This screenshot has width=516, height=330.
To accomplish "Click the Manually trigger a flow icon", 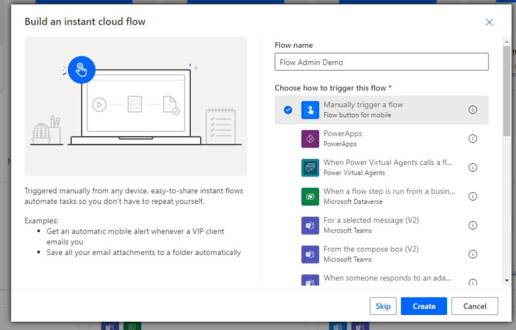I will pyautogui.click(x=310, y=110).
